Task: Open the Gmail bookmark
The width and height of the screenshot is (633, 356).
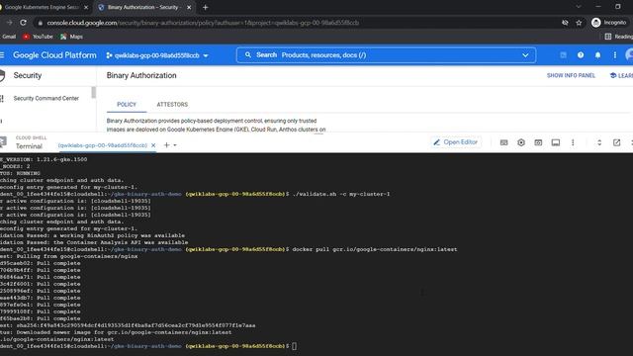Action: click(8, 37)
